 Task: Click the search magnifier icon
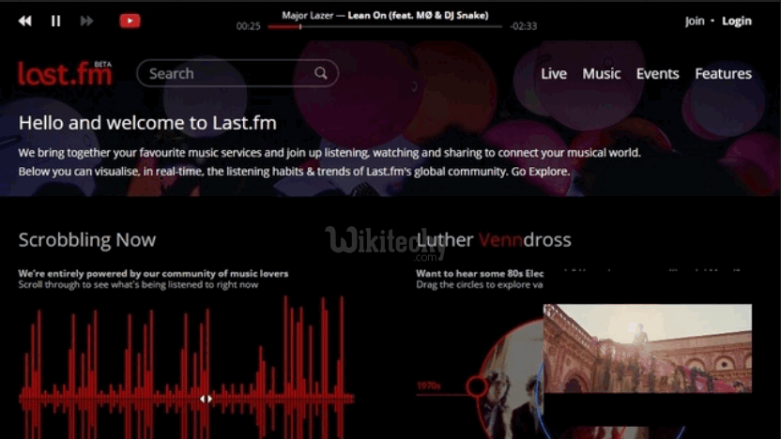coord(321,73)
